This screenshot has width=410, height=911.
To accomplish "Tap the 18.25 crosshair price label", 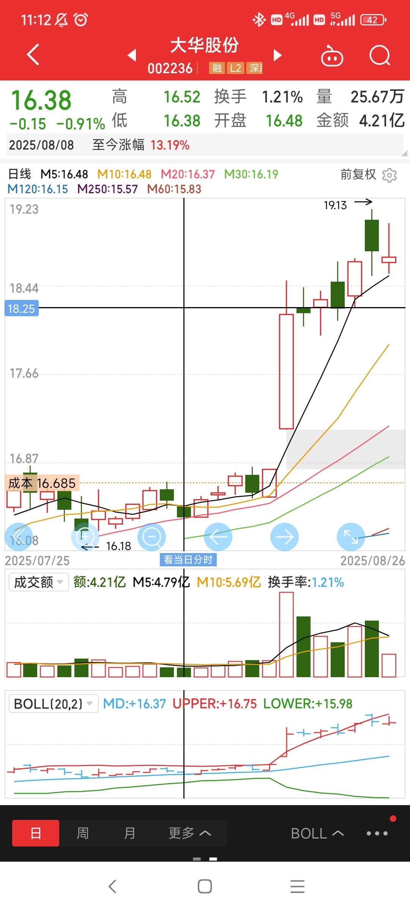I will pos(21,309).
